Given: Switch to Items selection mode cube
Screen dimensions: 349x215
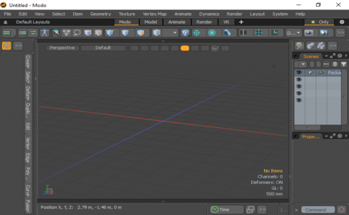Looking at the screenshot, I should pyautogui.click(x=157, y=33).
